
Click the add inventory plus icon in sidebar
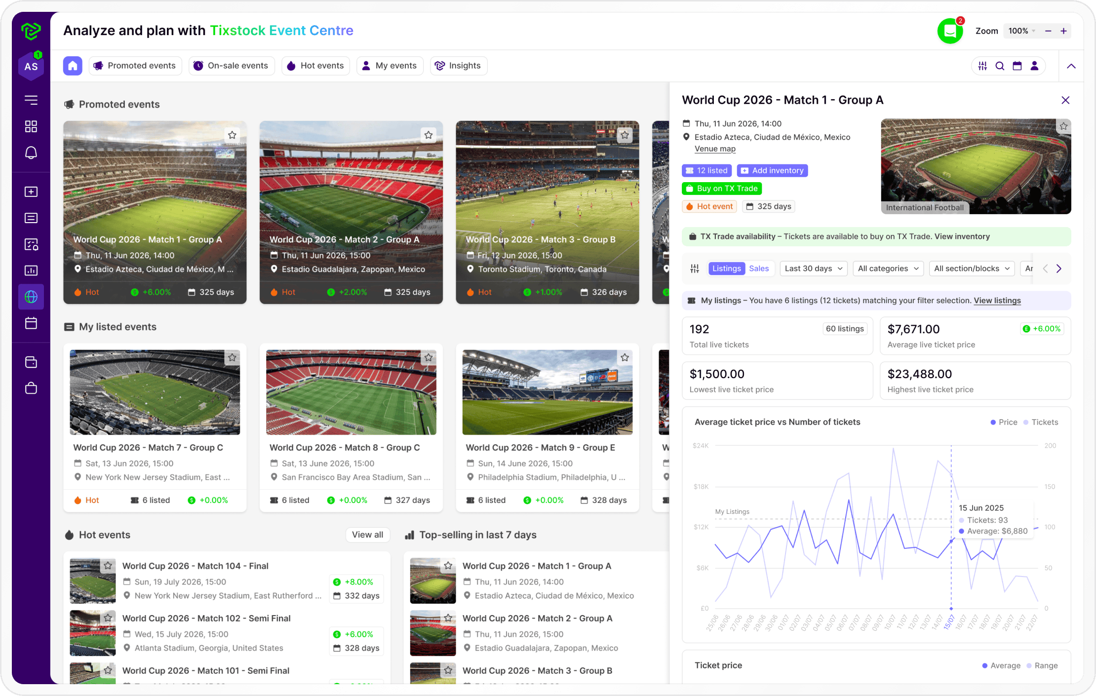coord(31,192)
